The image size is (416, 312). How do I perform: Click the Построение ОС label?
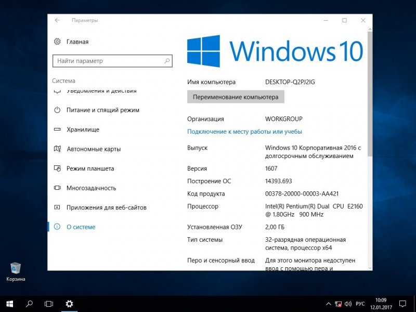pyautogui.click(x=209, y=181)
